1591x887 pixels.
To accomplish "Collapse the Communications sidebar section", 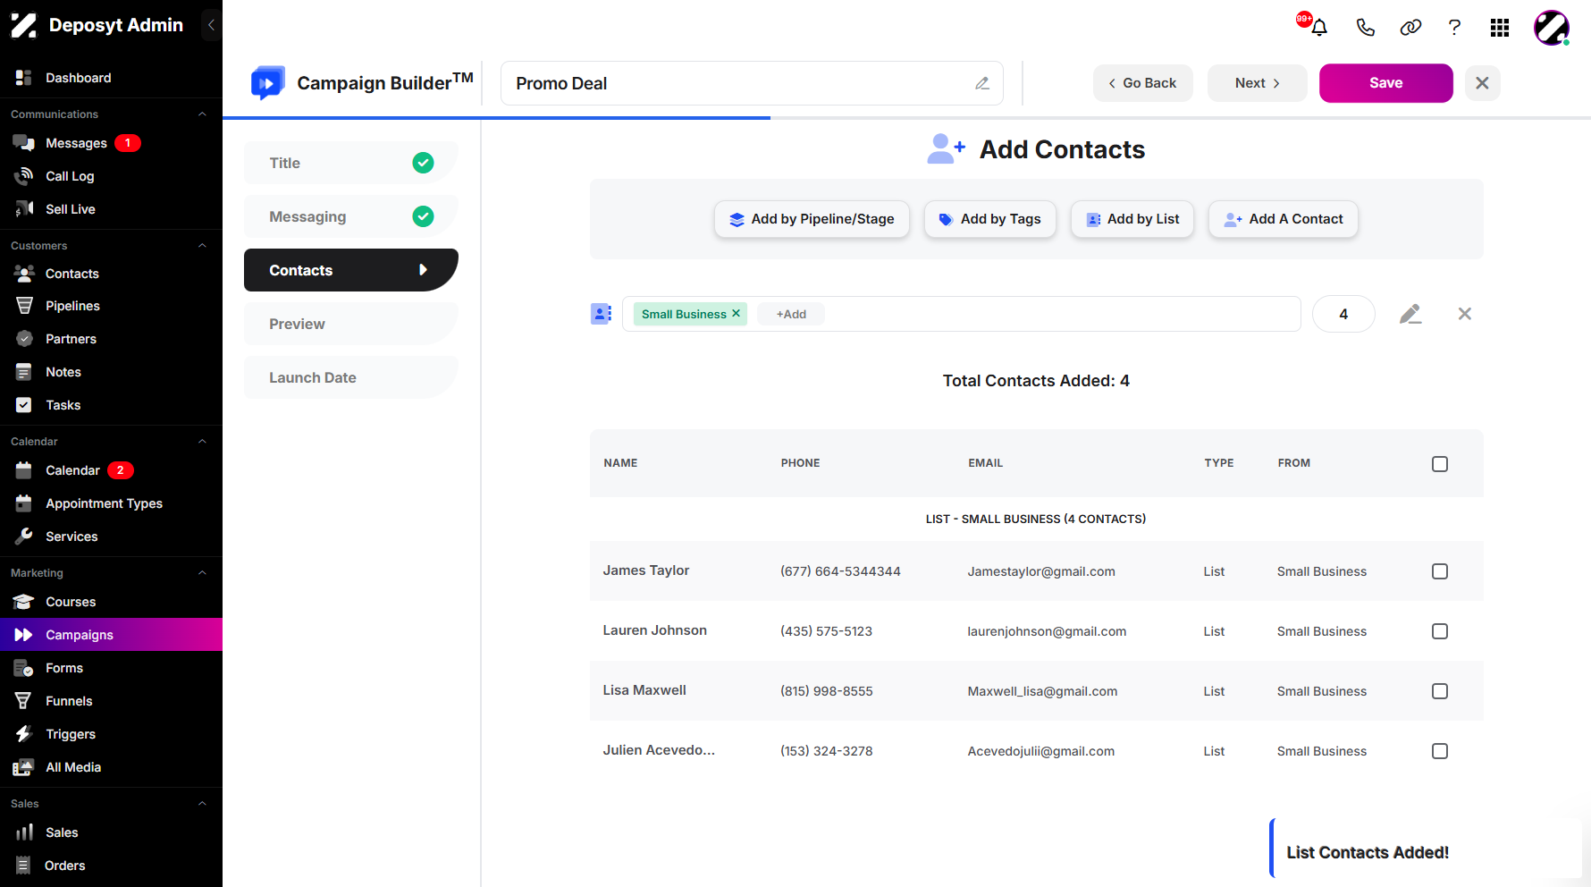I will point(202,114).
